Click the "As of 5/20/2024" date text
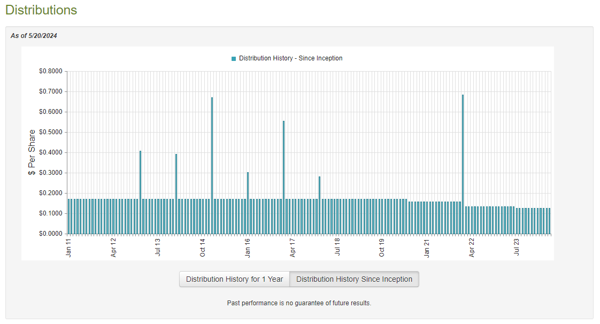 [34, 36]
